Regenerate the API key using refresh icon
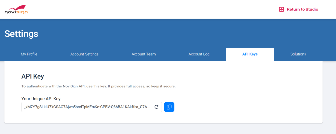Image resolution: width=336 pixels, height=134 pixels. (x=157, y=107)
